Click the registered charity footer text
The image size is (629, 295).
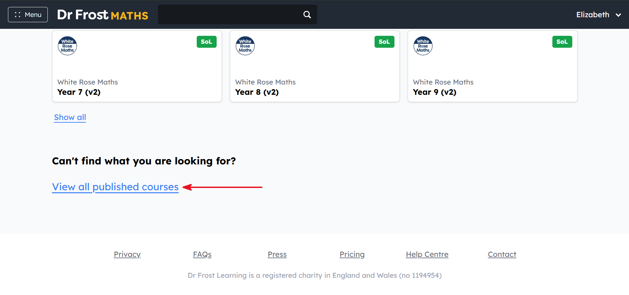(x=314, y=275)
